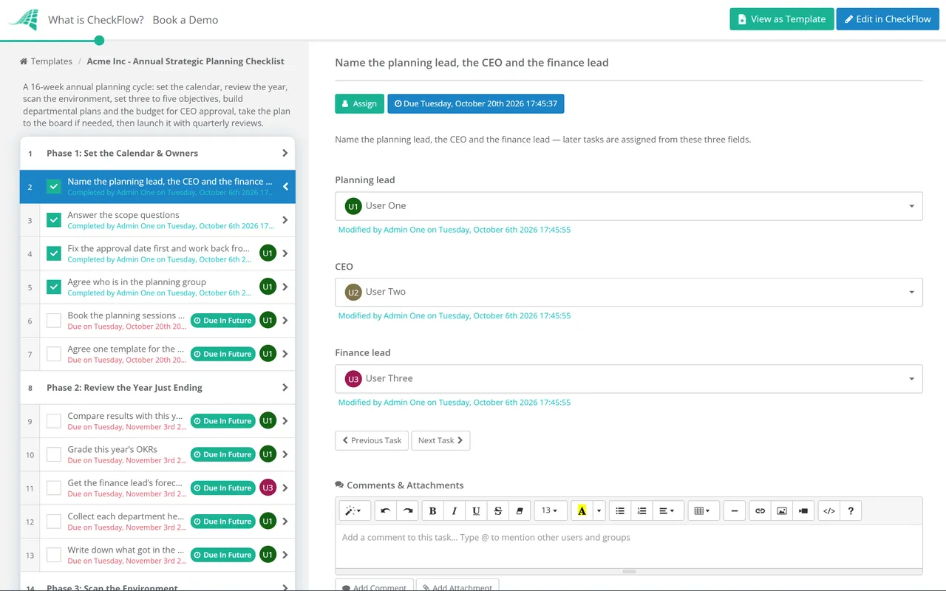This screenshot has height=591, width=946.
Task: Redo the last comment edit
Action: (407, 510)
